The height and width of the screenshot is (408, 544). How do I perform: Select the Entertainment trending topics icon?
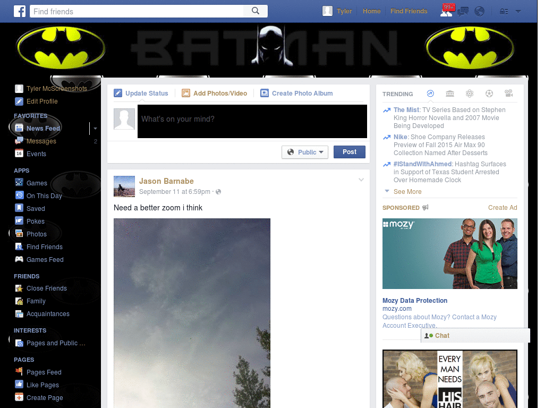tap(508, 93)
